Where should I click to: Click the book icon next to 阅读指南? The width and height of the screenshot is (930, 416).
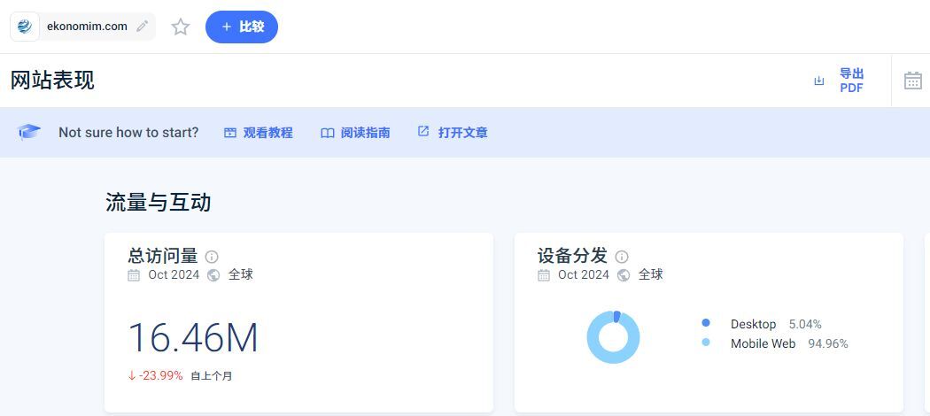(x=328, y=133)
